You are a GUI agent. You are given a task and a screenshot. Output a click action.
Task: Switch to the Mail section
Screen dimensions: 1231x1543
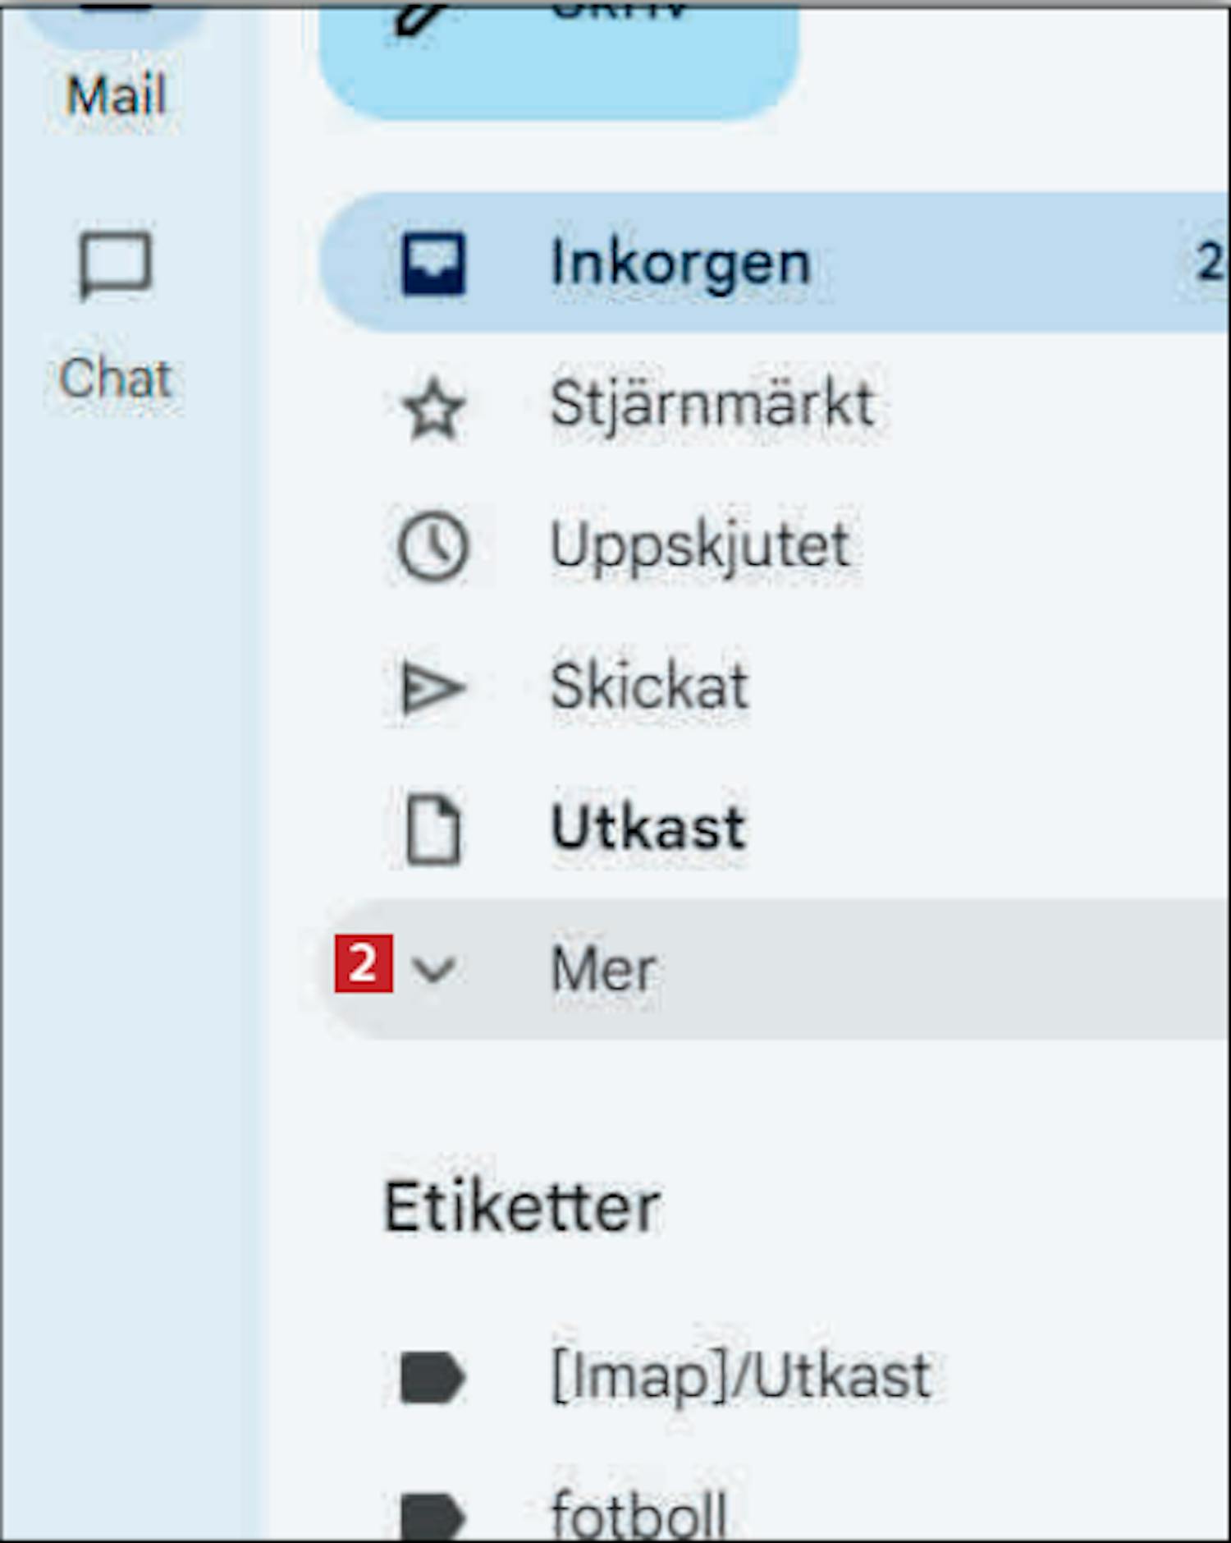point(116,94)
